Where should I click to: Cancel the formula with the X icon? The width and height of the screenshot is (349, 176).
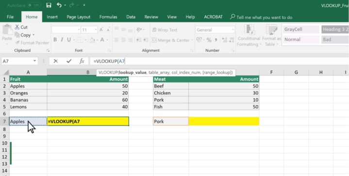tap(56, 61)
